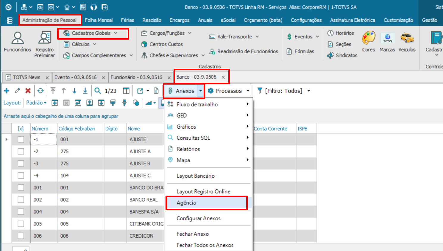Image resolution: width=443 pixels, height=251 pixels.
Task: Open Centros Custos
Action: point(162,44)
